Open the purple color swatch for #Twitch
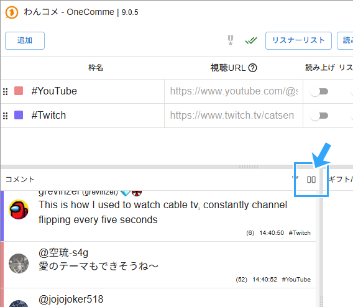 point(19,115)
